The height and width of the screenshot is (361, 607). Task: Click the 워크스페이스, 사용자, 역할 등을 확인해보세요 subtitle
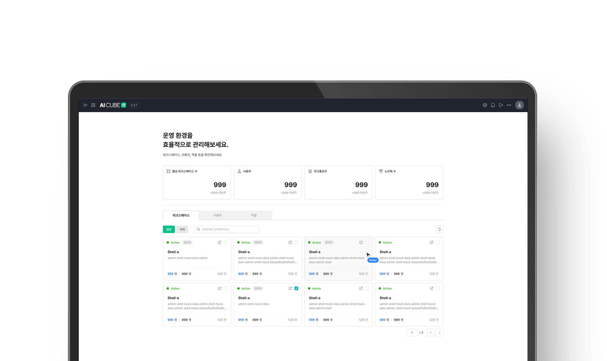(193, 155)
